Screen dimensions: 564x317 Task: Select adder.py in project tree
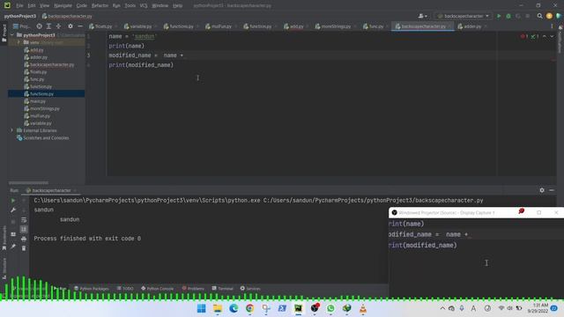pos(39,57)
